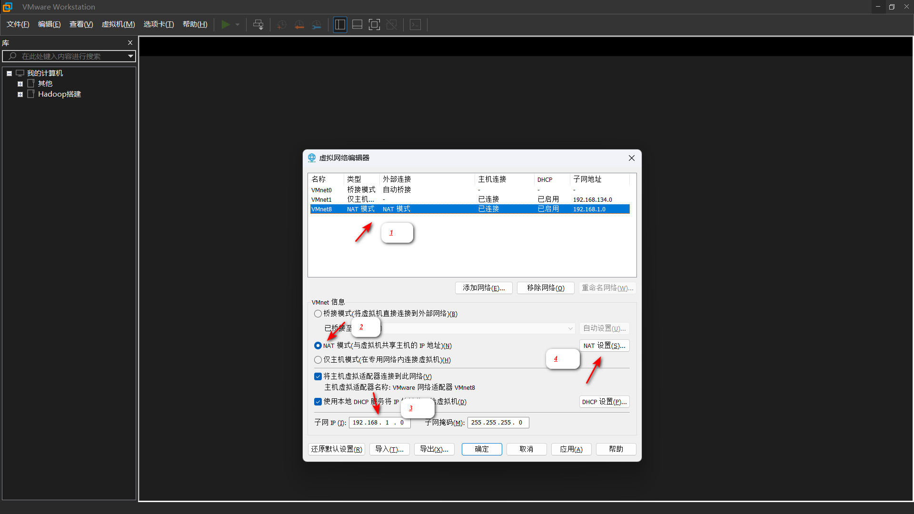Click the thumbnail bar view icon
The image size is (914, 514).
tap(357, 25)
